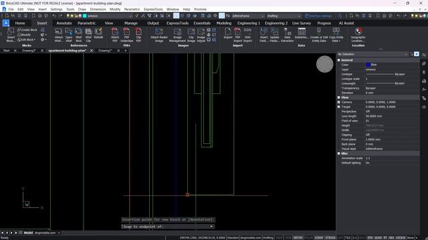Click Create or Edit Entity Data

click(319, 35)
